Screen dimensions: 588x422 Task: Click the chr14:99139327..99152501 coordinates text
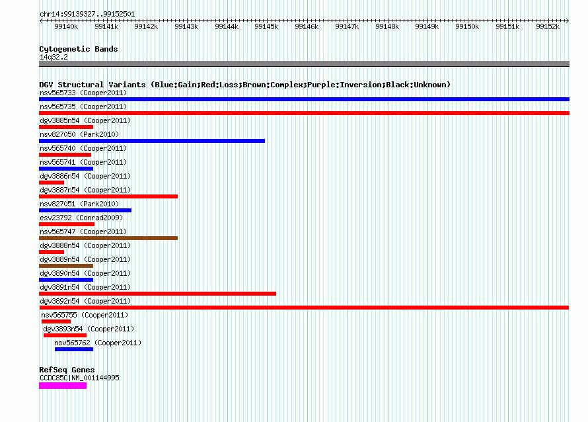pos(87,14)
